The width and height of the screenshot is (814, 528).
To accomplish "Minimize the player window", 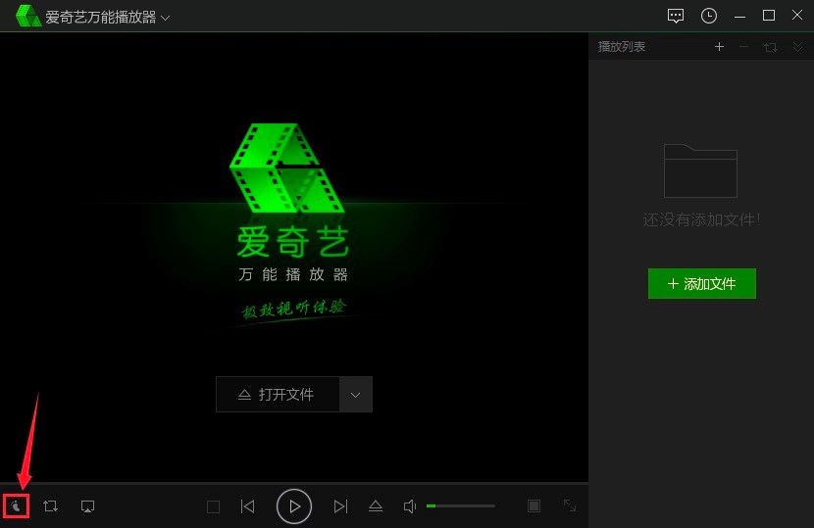I will click(739, 17).
